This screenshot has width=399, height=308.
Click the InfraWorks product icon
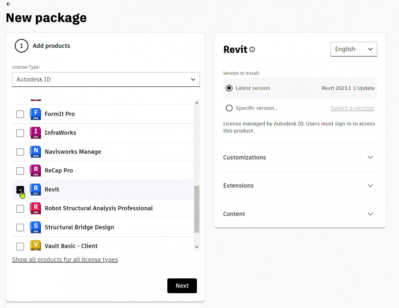coord(35,133)
